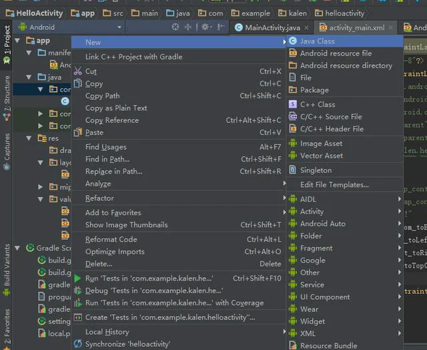Screen dimensions: 427x350
Task: Click the MainActivity class icon in tree
Action: point(65,102)
